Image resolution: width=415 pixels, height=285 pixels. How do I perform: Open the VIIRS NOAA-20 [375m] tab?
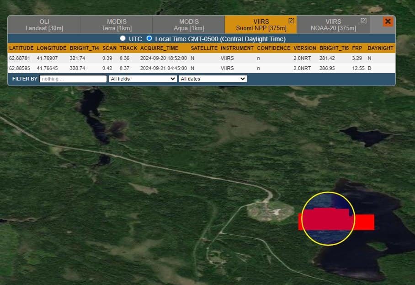pos(333,25)
